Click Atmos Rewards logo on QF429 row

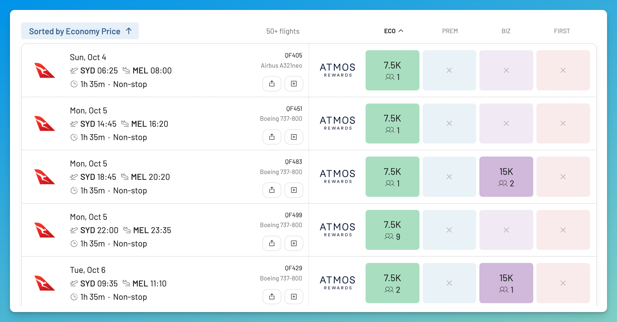(x=338, y=283)
